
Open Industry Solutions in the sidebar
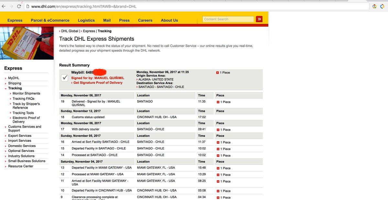tap(21, 156)
